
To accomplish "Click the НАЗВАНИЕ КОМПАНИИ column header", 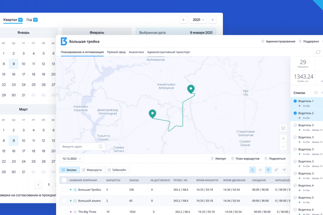I will pyautogui.click(x=83, y=180).
